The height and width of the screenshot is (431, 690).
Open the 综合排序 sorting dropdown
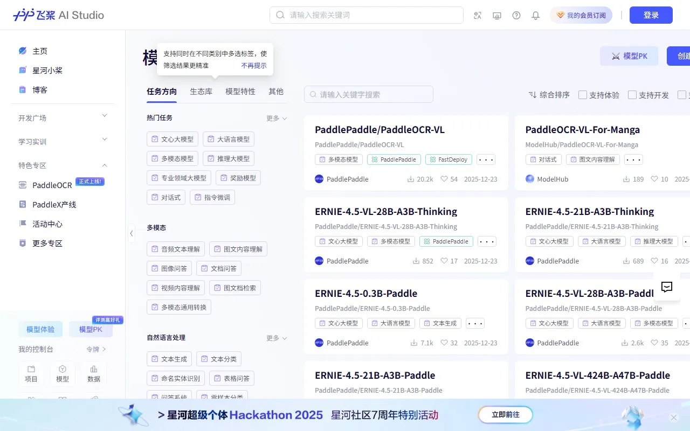pyautogui.click(x=549, y=94)
